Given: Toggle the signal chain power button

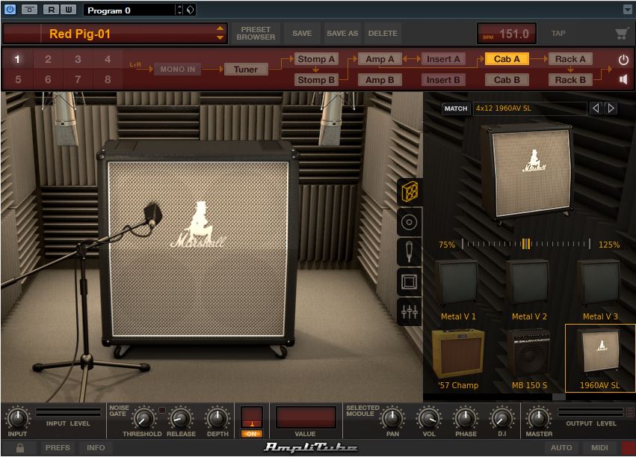Looking at the screenshot, I should [623, 59].
